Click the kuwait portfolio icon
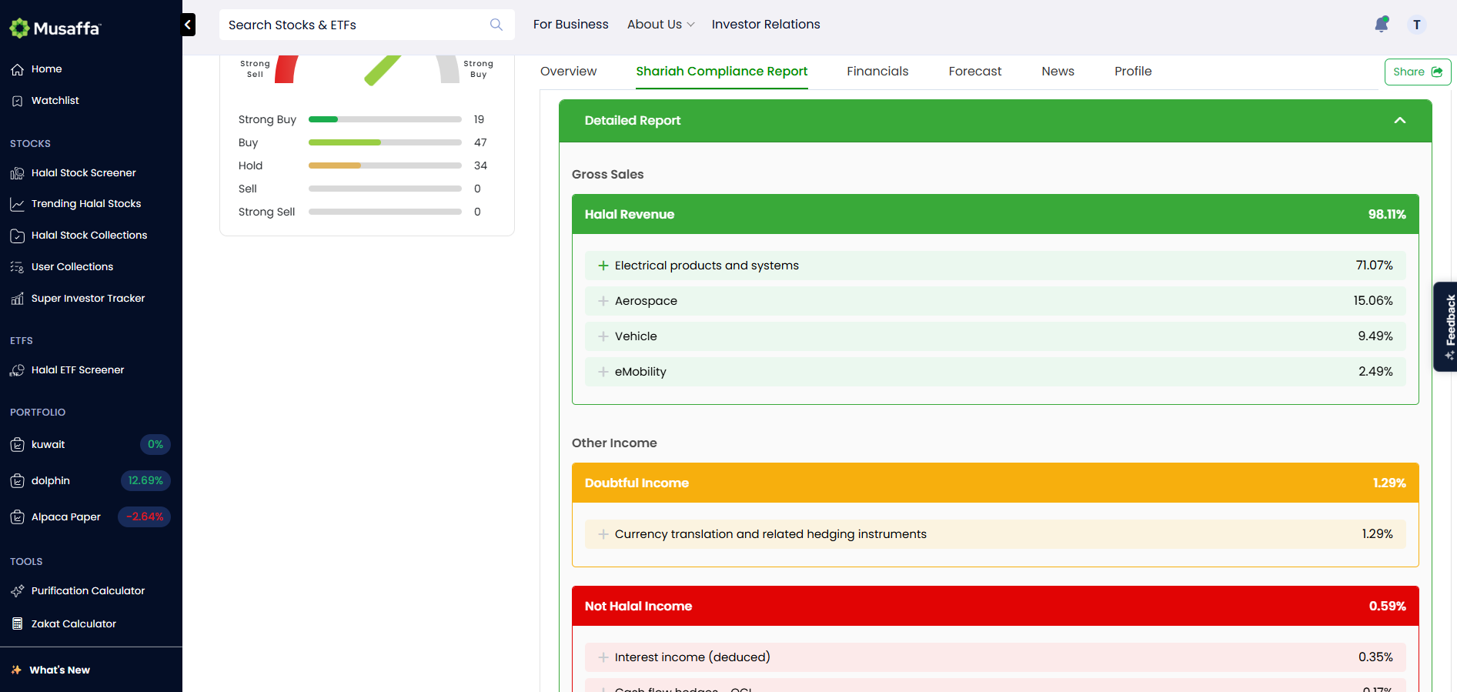The width and height of the screenshot is (1457, 692). pyautogui.click(x=17, y=445)
